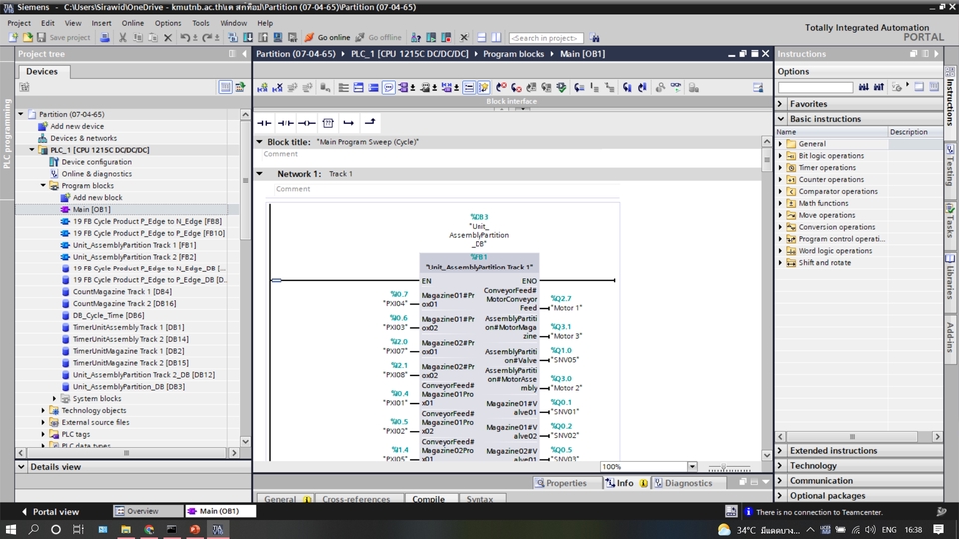Click the New project icon
This screenshot has height=539, width=959.
click(13, 37)
